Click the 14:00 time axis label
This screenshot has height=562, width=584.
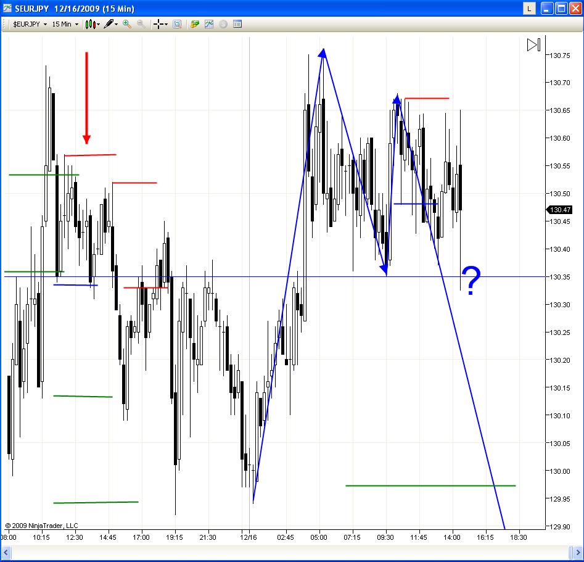[452, 537]
